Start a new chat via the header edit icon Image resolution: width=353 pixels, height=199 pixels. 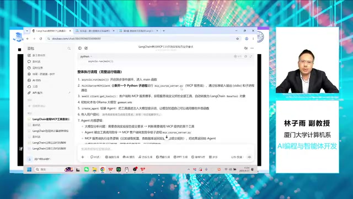[x=86, y=48]
